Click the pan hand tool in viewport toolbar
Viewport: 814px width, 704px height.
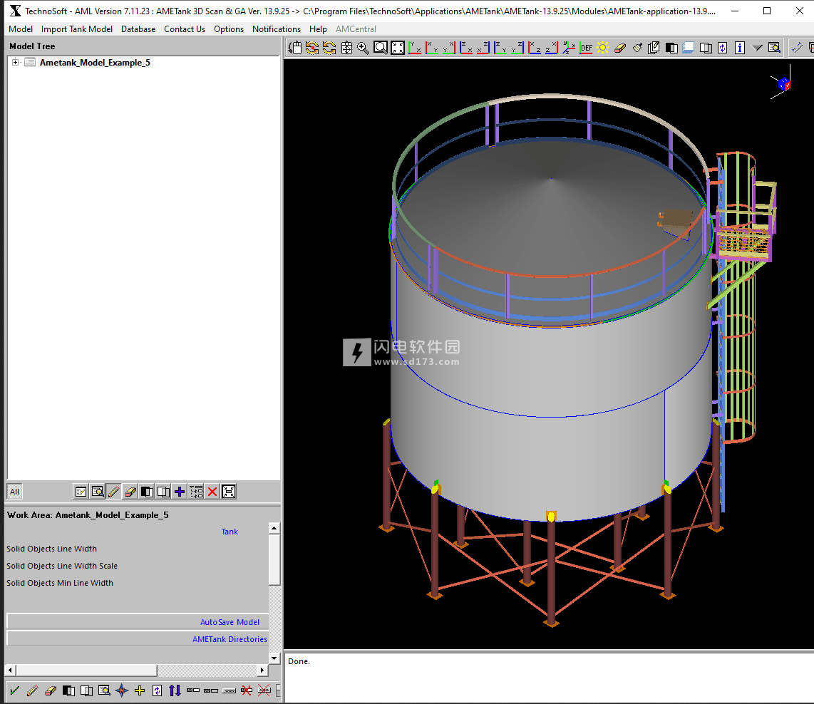[294, 48]
